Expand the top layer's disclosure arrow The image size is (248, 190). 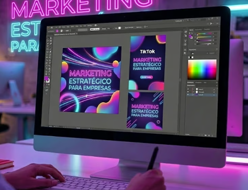tap(194, 89)
